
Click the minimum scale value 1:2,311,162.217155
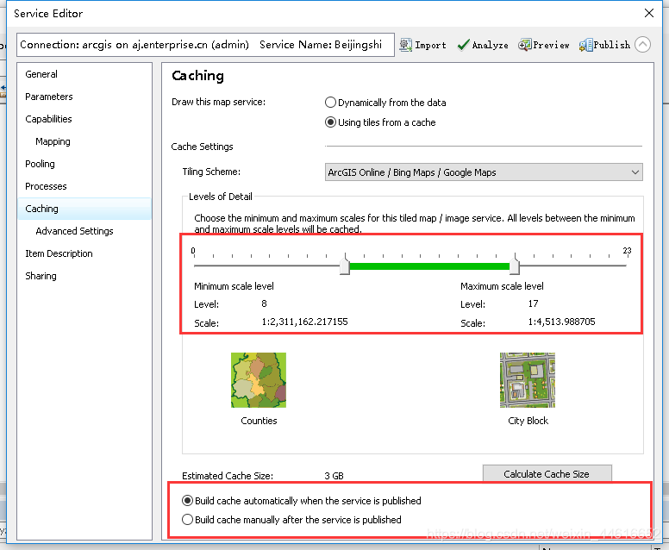[x=304, y=322]
